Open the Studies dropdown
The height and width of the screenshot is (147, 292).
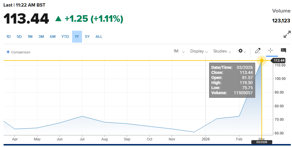tap(222, 51)
